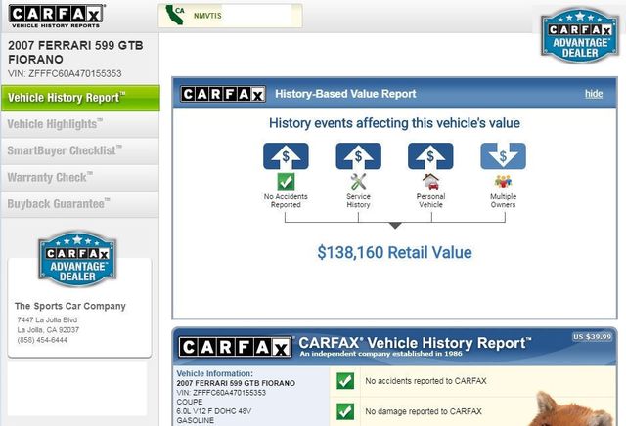Click the No Accidents Reported value icon

pos(285,181)
